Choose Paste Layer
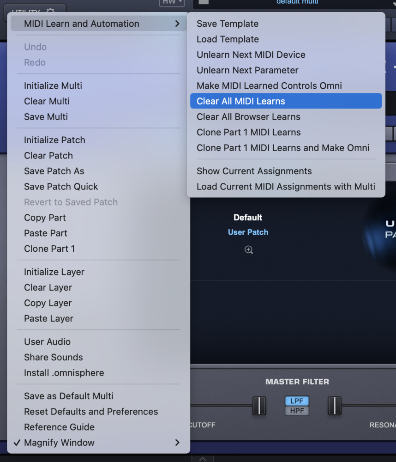The image size is (396, 462). (x=99, y=318)
